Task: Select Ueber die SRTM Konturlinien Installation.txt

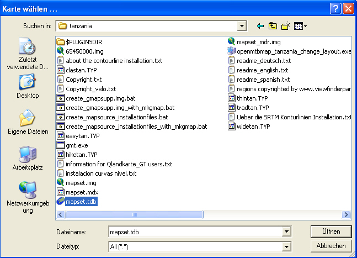Action: (x=294, y=117)
